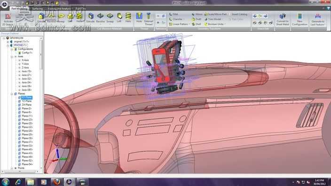Select X-Axis in the tree
Image resolution: width=331 pixels, height=186 pixels.
(25, 60)
